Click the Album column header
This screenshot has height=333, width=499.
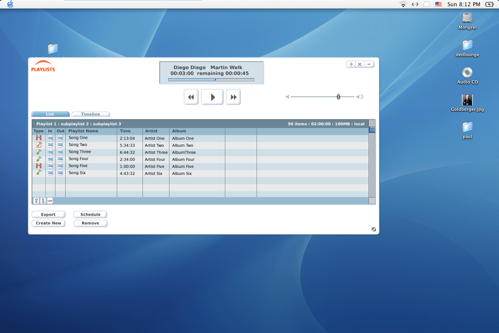179,131
